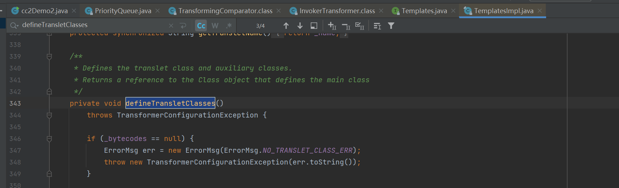The width and height of the screenshot is (619, 188).
Task: Go to previous occurrence arrow
Action: [286, 26]
